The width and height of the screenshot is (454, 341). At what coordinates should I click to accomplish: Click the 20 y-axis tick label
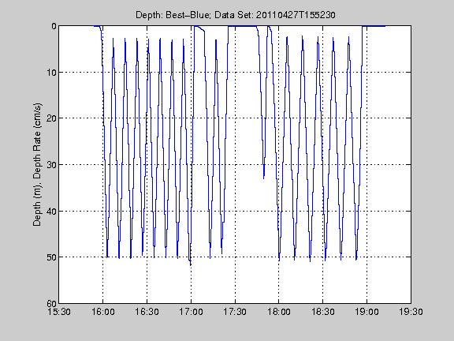[51, 118]
